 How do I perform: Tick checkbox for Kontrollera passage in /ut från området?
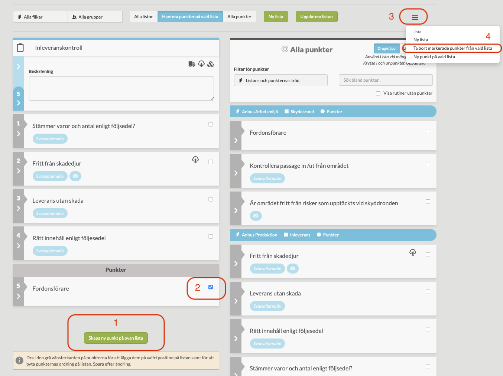tap(428, 164)
